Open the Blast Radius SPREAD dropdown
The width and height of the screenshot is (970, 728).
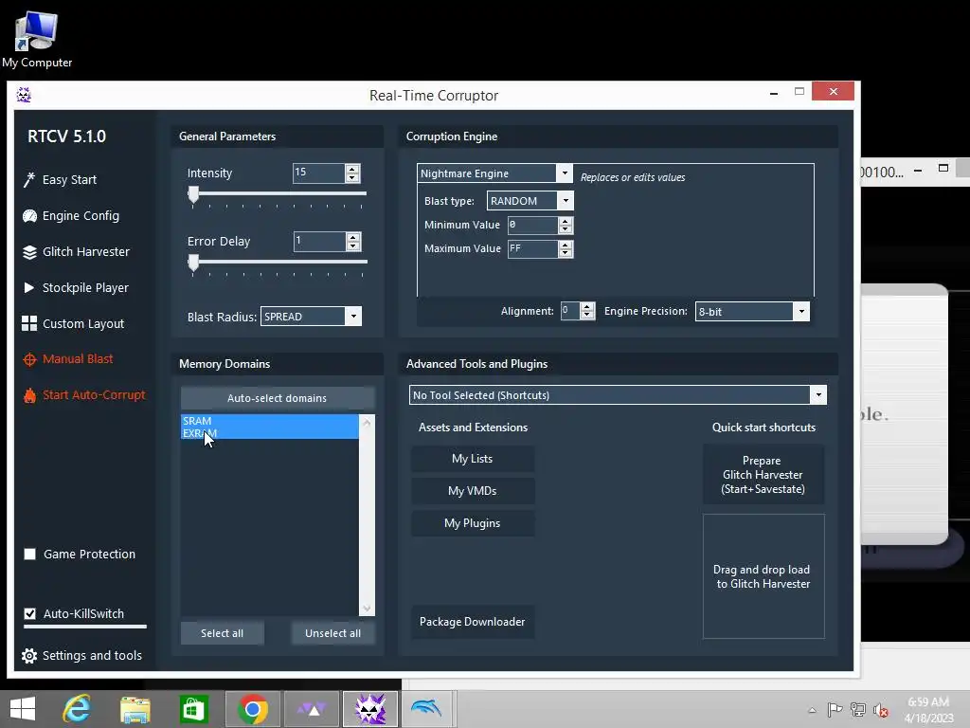[x=353, y=317]
